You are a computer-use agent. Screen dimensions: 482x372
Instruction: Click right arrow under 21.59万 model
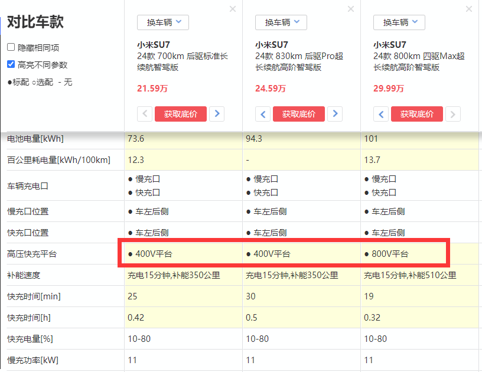(217, 114)
